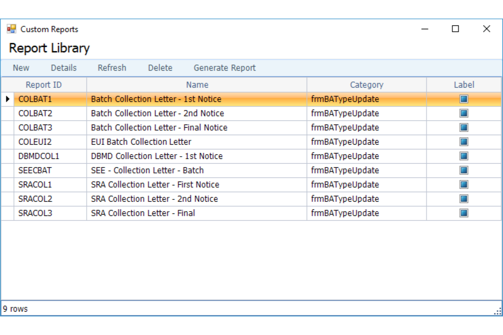The height and width of the screenshot is (335, 503).
Task: Sort by the Report ID column header
Action: point(43,85)
